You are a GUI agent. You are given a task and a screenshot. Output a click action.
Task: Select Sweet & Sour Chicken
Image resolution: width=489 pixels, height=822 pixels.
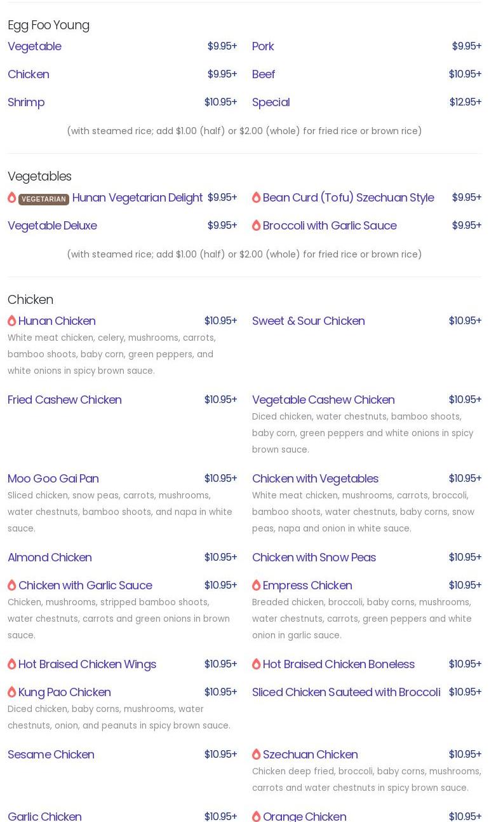308,321
